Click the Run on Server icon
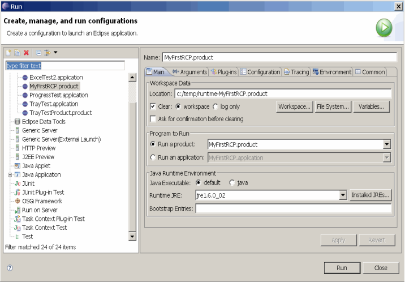The height and width of the screenshot is (282, 405). (x=18, y=210)
